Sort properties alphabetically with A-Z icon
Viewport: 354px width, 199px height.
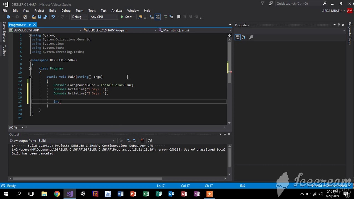point(244,37)
